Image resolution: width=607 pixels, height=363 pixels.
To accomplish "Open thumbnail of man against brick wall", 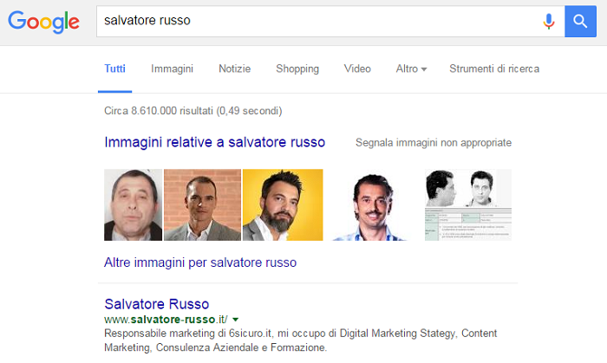I will [x=202, y=204].
